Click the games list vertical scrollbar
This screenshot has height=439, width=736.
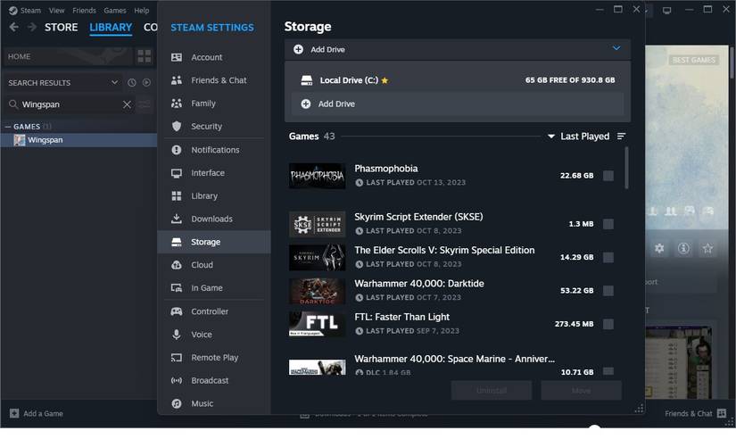coord(626,170)
